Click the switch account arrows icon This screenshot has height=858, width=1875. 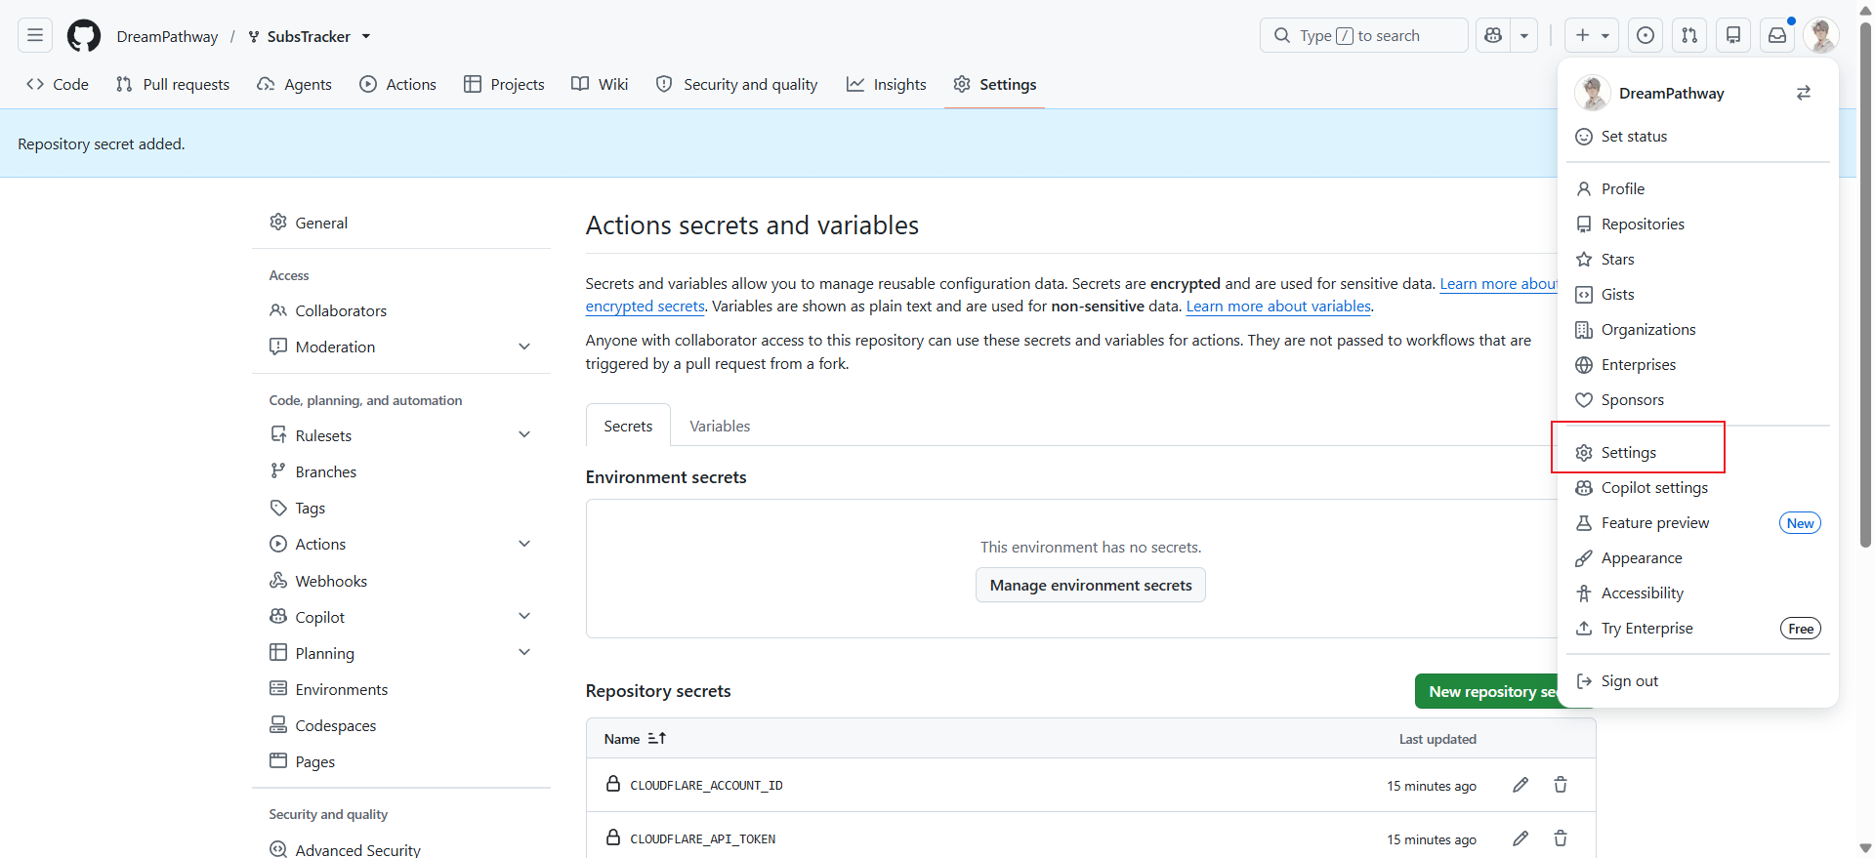point(1804,94)
